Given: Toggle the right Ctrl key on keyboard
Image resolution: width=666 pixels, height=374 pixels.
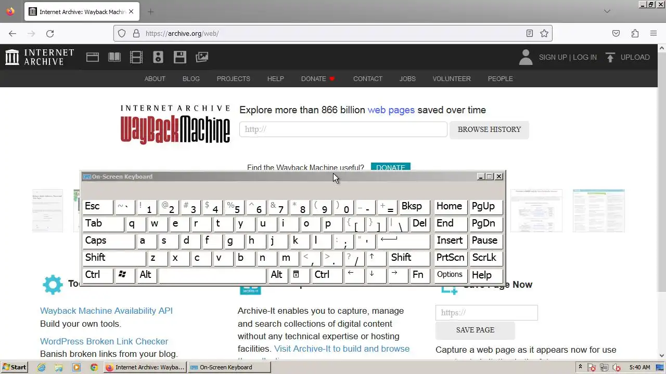Looking at the screenshot, I should [327, 275].
